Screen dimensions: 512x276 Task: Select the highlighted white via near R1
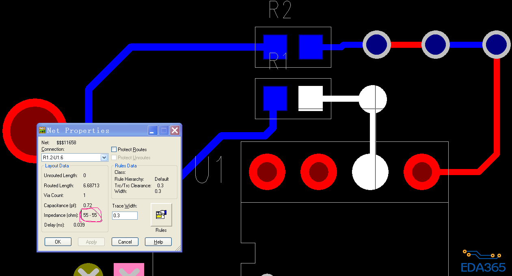click(x=373, y=99)
